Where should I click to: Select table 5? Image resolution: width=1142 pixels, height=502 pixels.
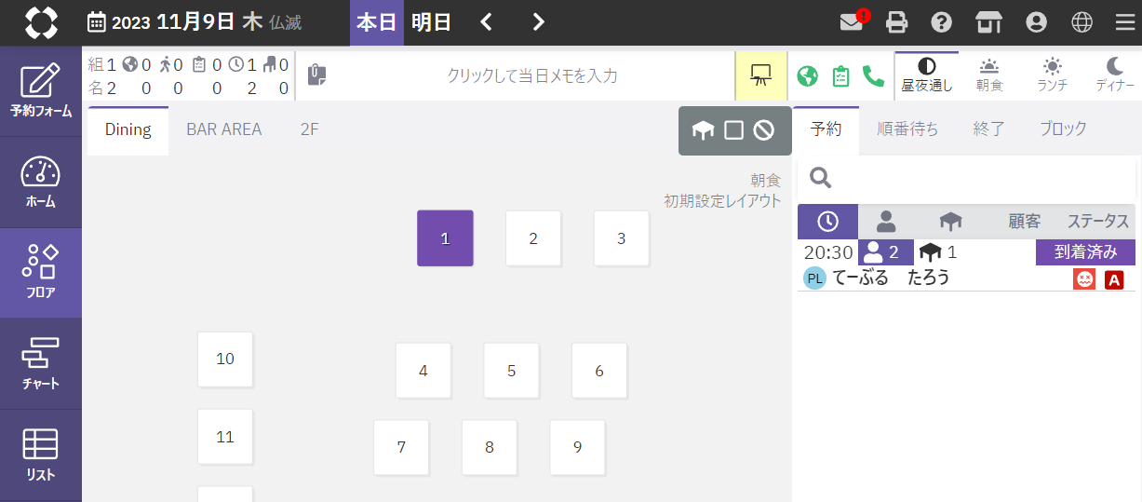pos(511,371)
